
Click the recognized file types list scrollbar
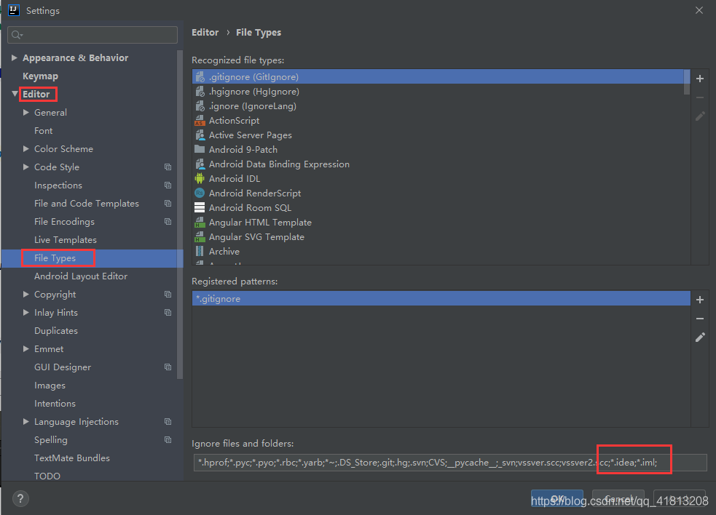pyautogui.click(x=686, y=82)
